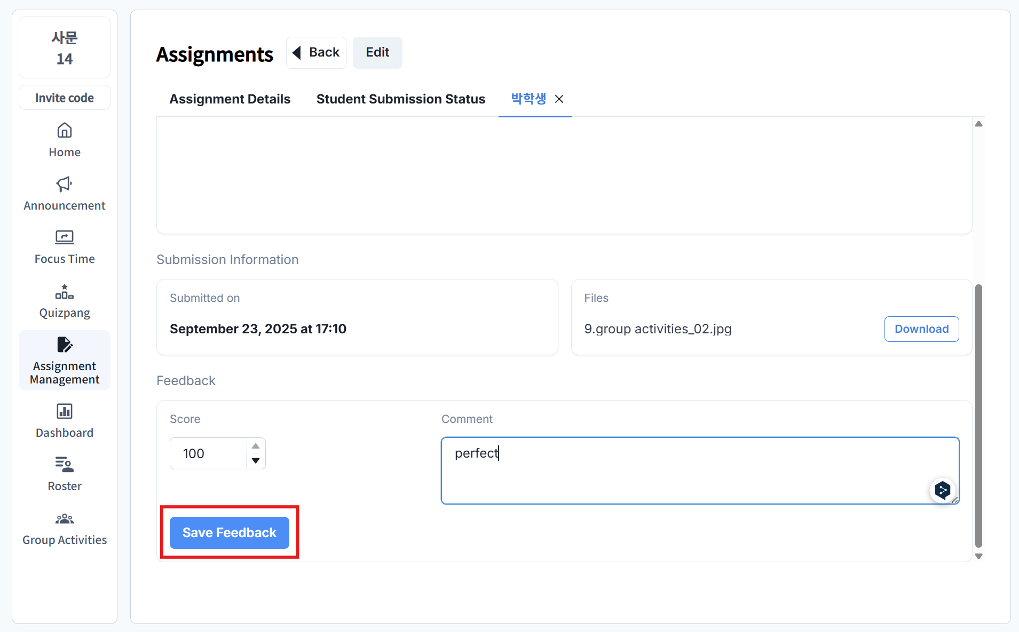
Task: Close the 박학생 tab
Action: 559,99
